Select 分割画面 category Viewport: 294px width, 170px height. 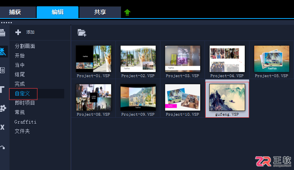point(25,46)
